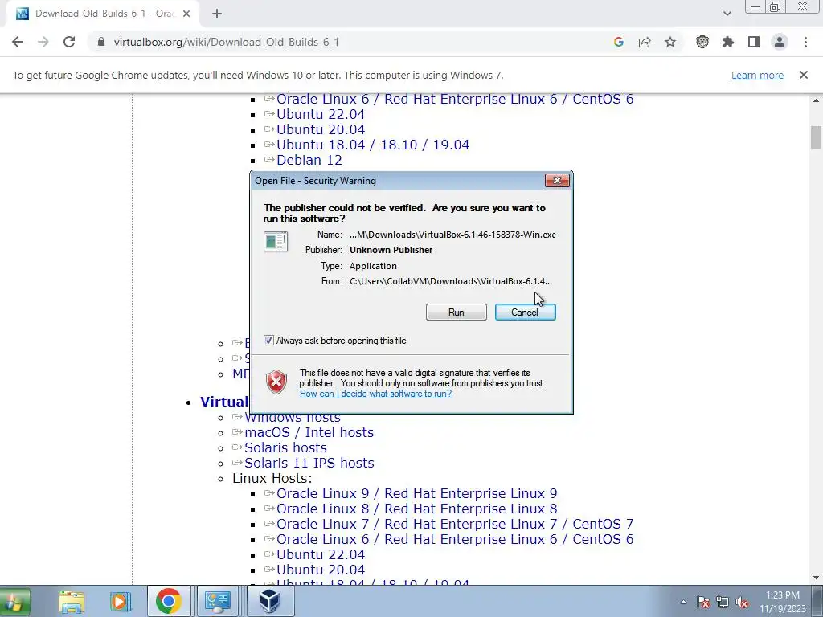Open the clock showing 1:23 PM

pos(783,602)
